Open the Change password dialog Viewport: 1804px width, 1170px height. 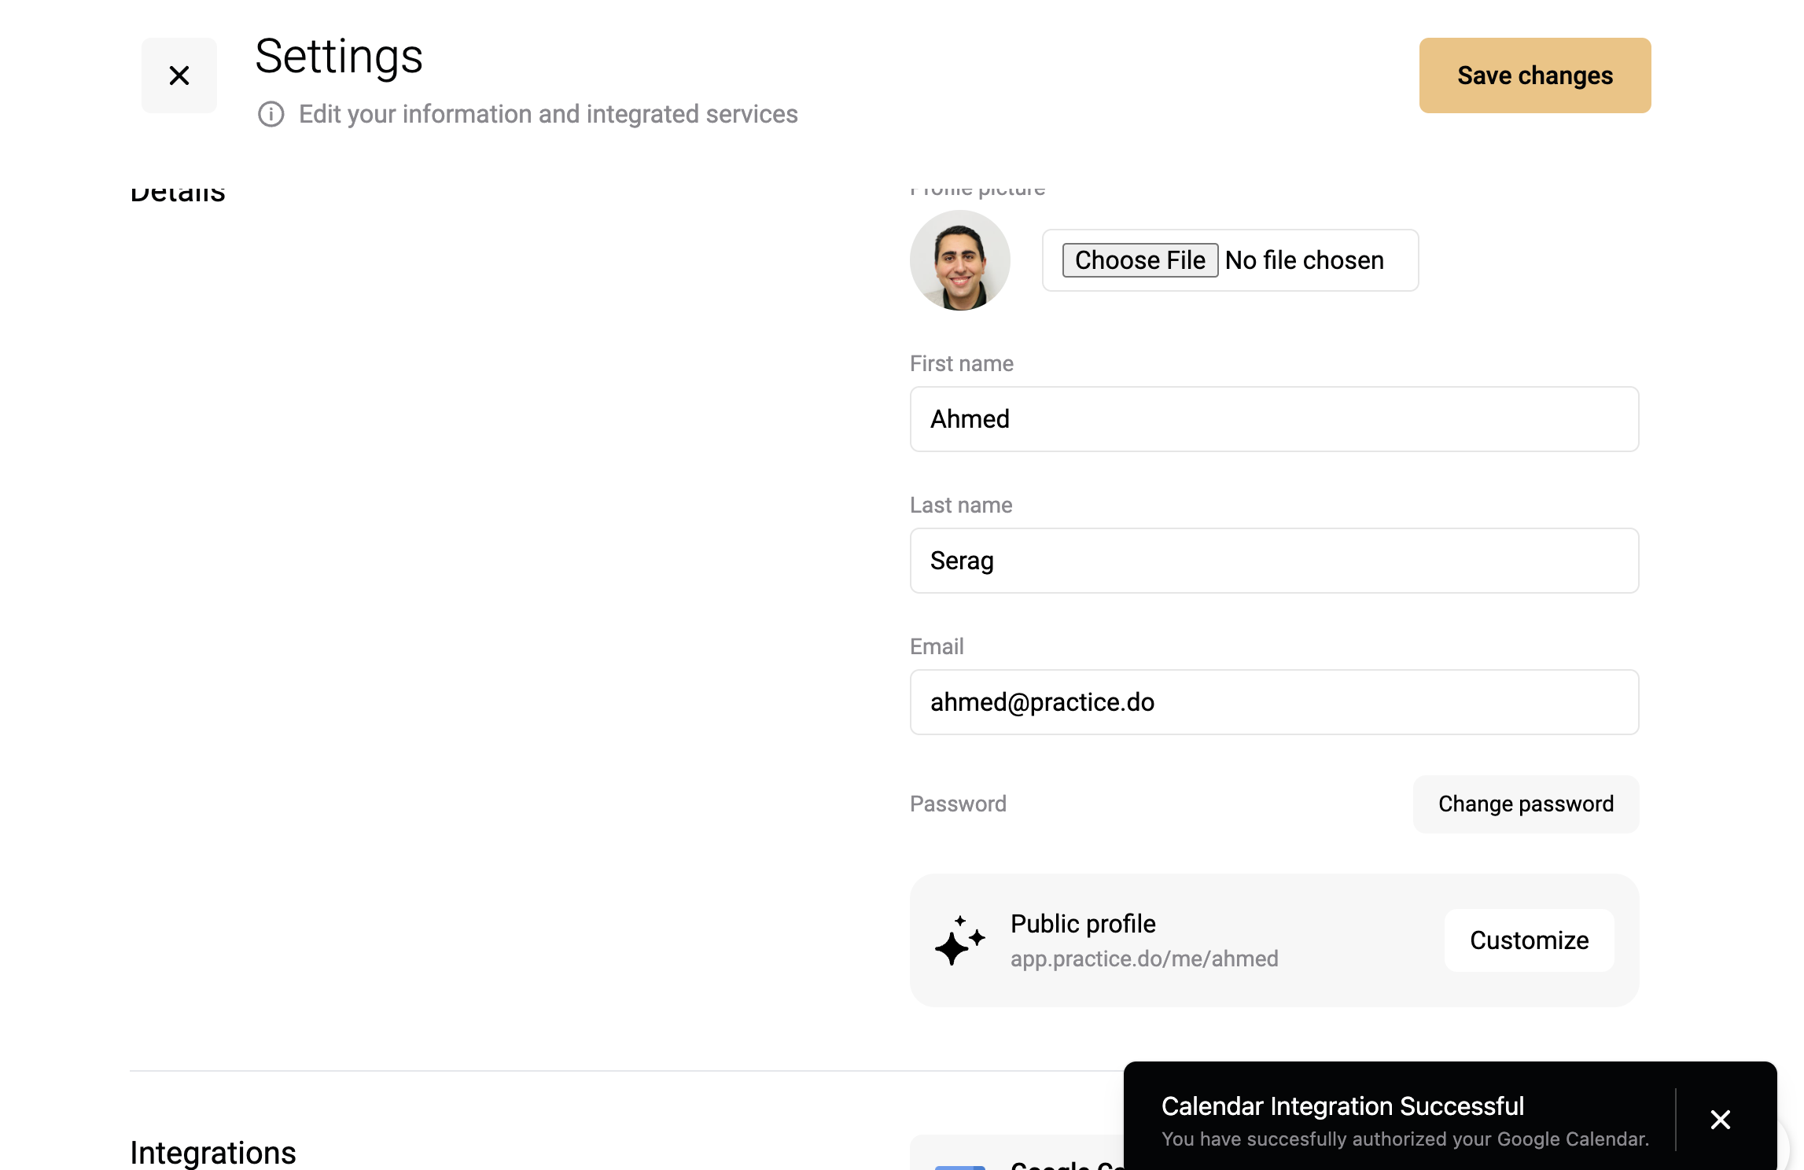(1526, 804)
